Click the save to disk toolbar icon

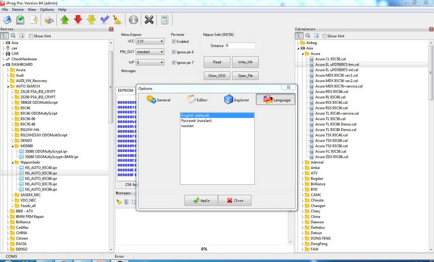[20, 20]
